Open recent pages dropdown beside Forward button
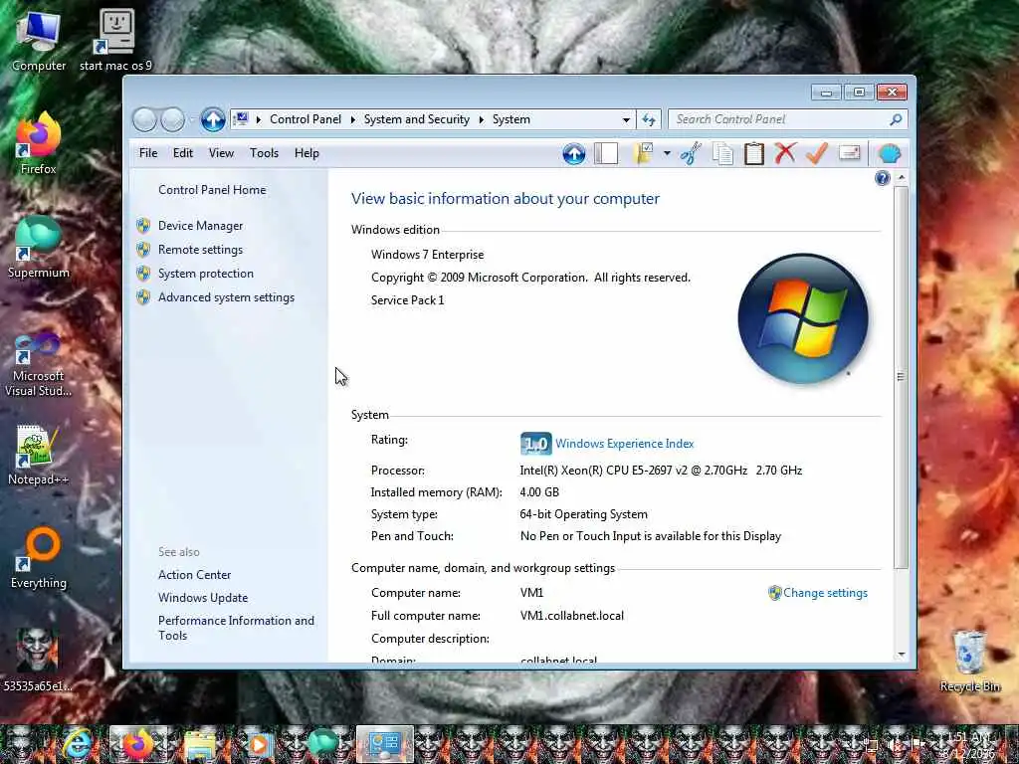Image resolution: width=1019 pixels, height=764 pixels. [x=192, y=120]
